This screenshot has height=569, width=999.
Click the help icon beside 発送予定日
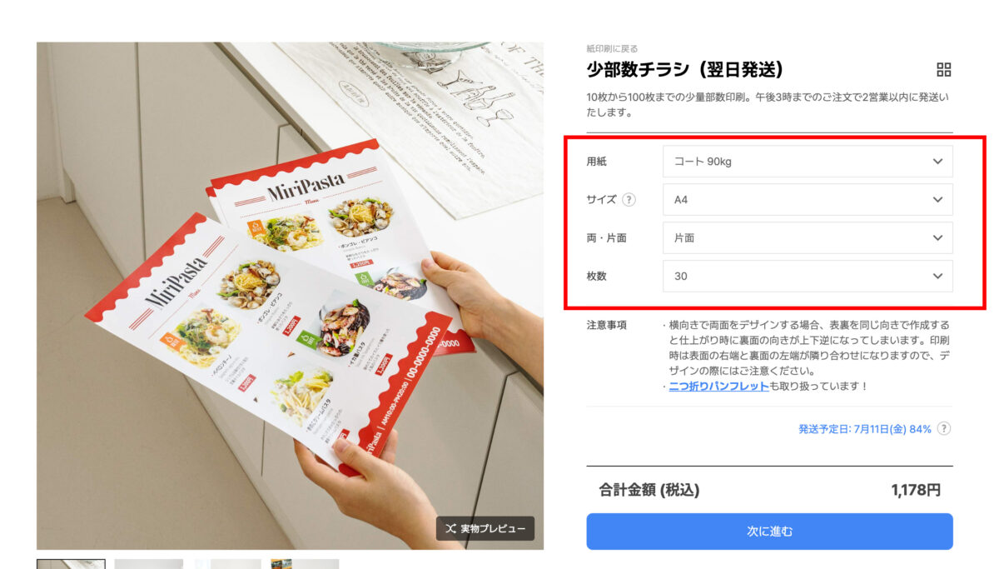coord(944,429)
